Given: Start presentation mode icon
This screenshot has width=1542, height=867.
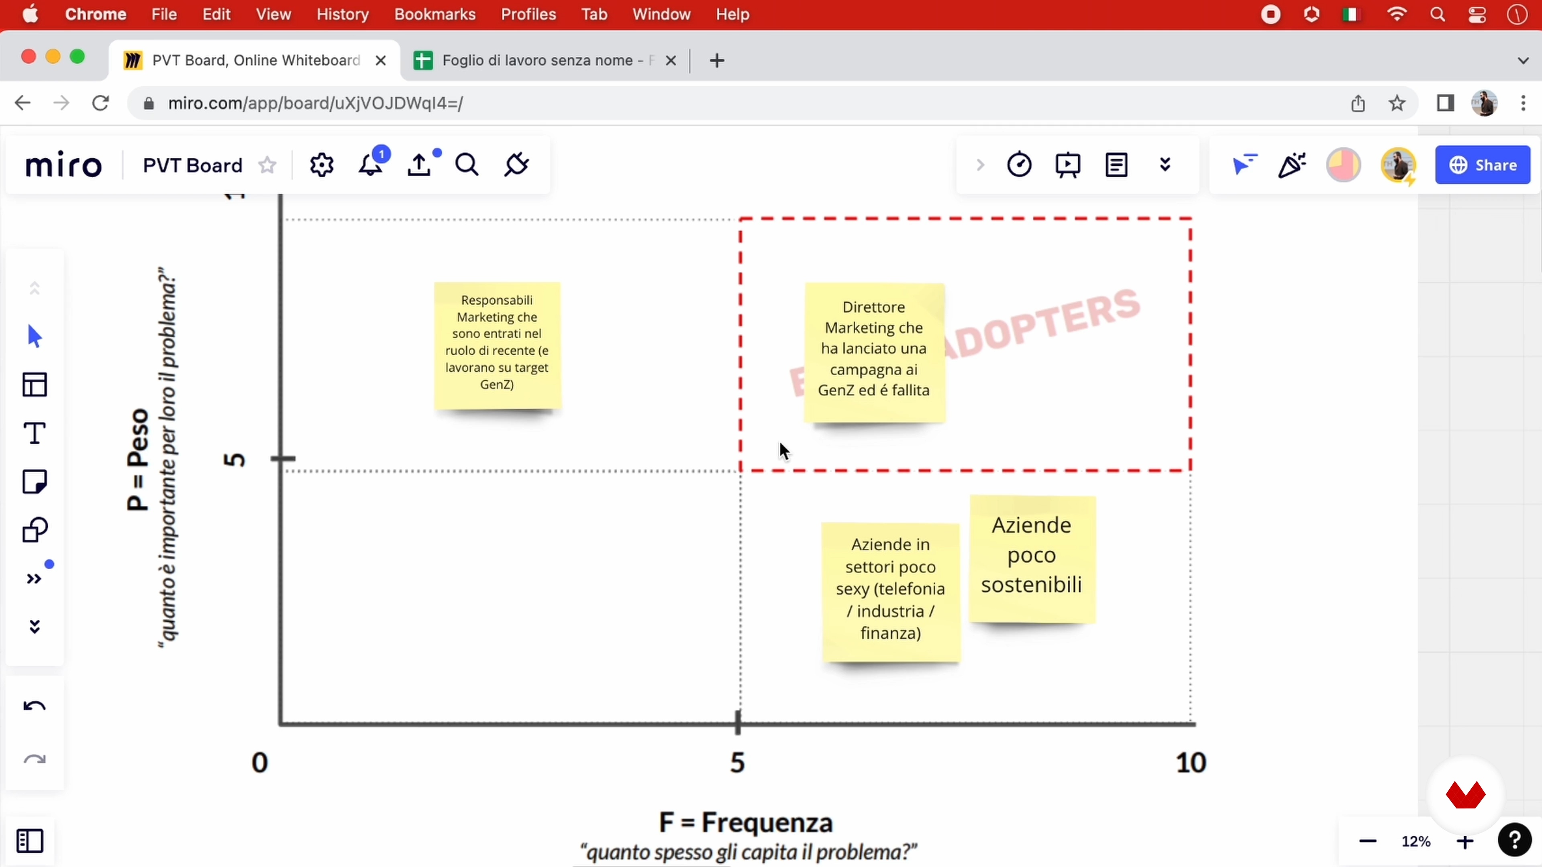Looking at the screenshot, I should [x=1068, y=165].
